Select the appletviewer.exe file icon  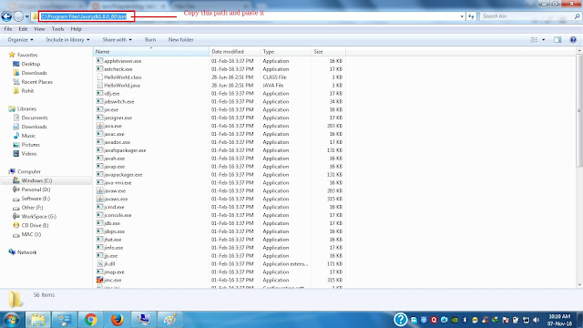pyautogui.click(x=99, y=61)
